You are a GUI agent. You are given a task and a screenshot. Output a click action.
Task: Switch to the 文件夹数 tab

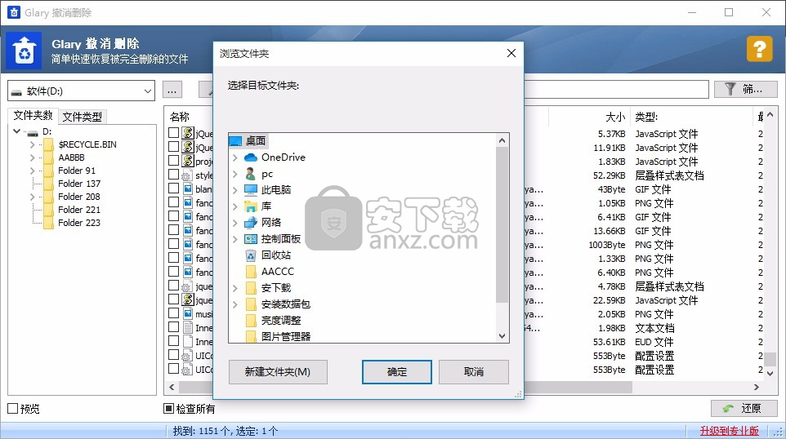pos(33,116)
